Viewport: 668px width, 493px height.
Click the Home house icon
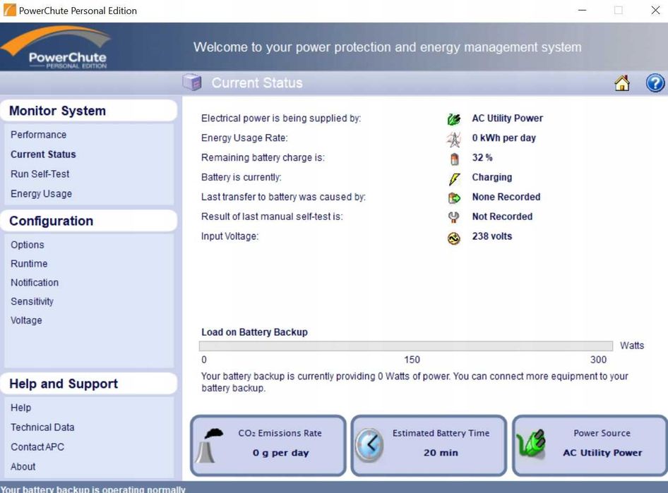(622, 83)
